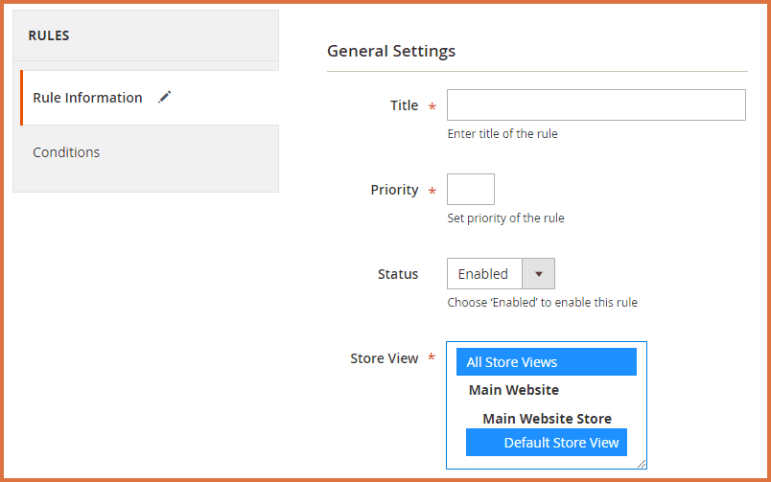Select Main Website Store group
Viewport: 771px width, 482px height.
pyautogui.click(x=547, y=419)
